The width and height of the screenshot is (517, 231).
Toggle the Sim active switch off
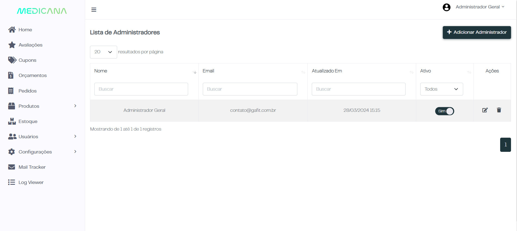(444, 111)
